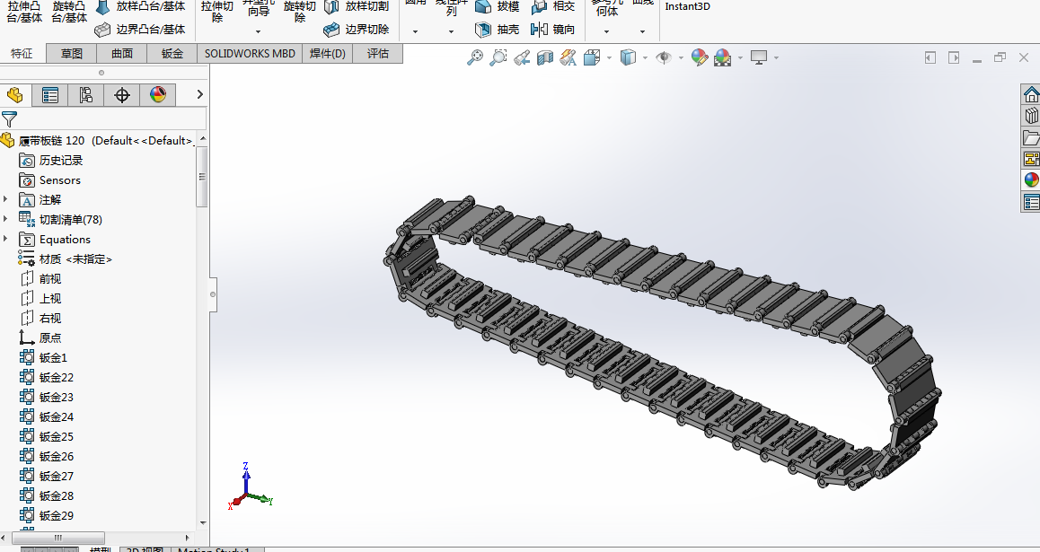The image size is (1040, 552).
Task: Open the DisplayManager color ball tab
Action: tap(158, 95)
